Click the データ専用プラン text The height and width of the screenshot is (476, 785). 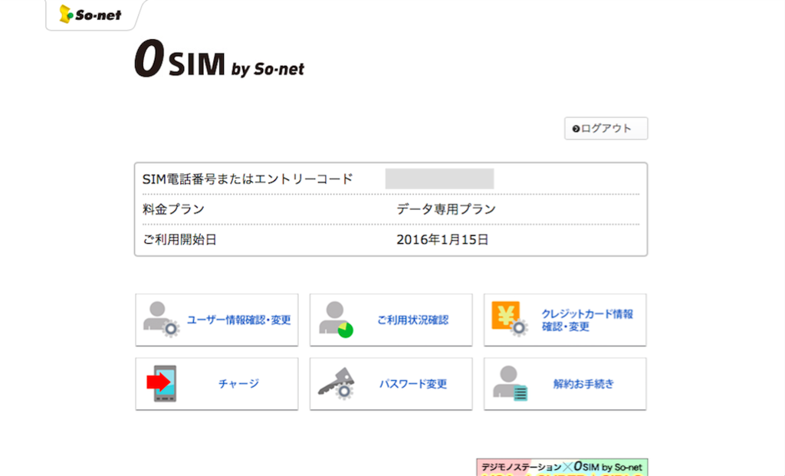coord(446,209)
